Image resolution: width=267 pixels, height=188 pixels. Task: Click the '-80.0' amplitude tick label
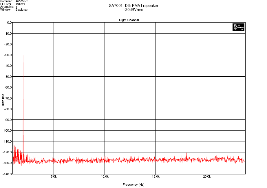(8, 109)
